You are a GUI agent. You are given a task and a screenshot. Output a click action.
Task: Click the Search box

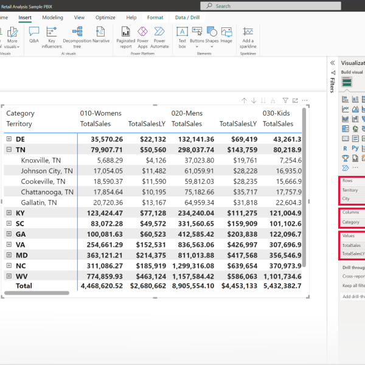tap(271, 6)
